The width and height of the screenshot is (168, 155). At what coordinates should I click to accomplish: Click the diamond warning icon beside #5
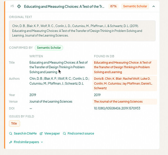tap(19, 6)
